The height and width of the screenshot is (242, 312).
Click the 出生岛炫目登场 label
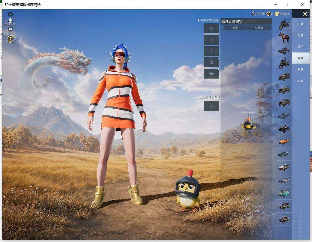[x=210, y=97]
